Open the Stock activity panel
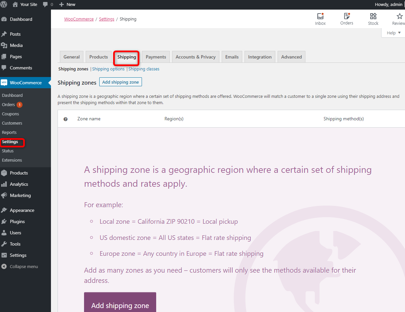 [373, 19]
